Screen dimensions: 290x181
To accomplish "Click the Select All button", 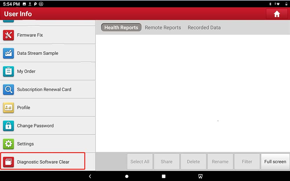I will (140, 161).
